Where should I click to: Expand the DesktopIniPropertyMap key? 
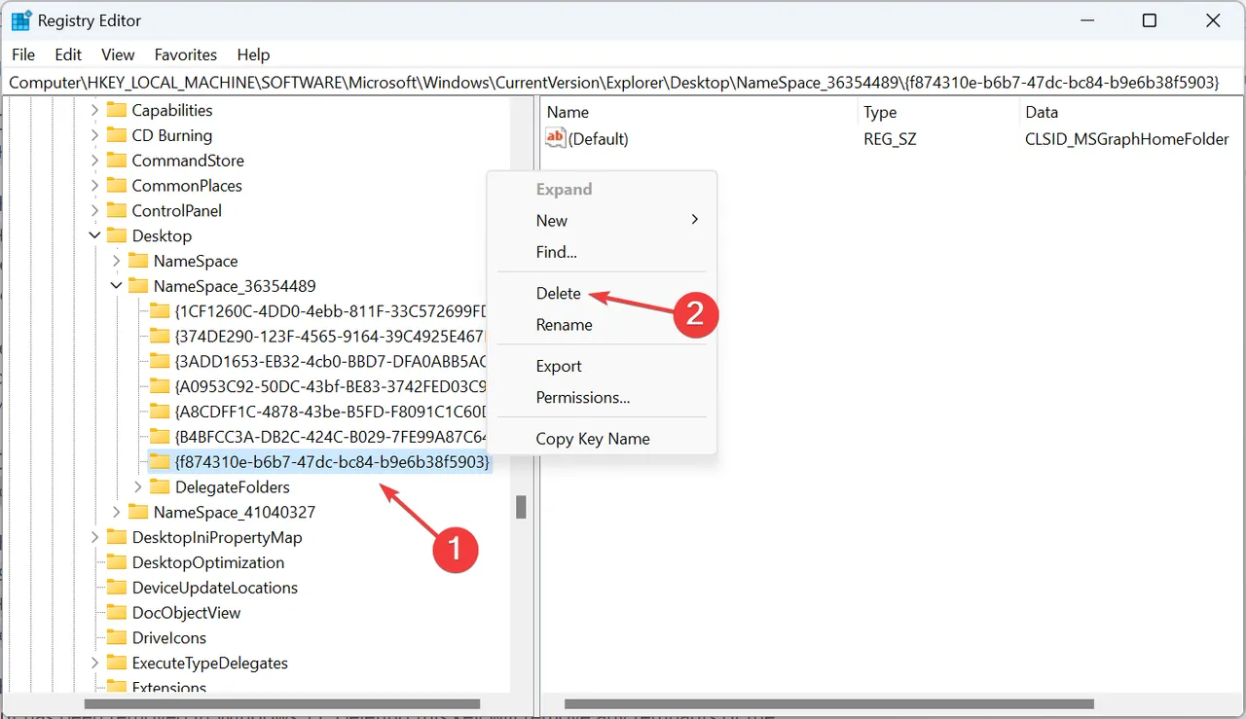point(94,537)
